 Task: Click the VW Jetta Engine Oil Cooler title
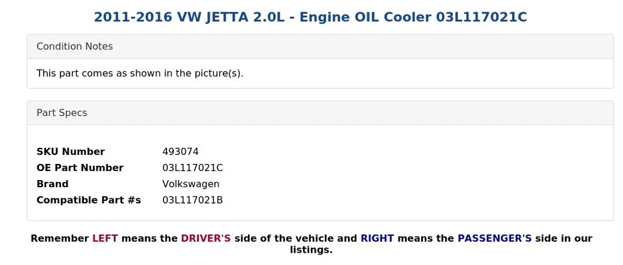(x=310, y=17)
